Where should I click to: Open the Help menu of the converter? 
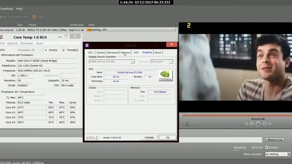(x=19, y=9)
